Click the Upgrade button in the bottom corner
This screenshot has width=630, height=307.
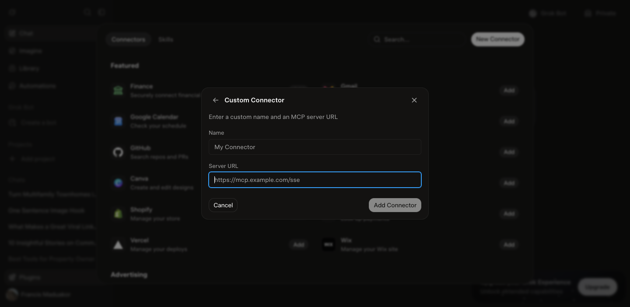coord(597,287)
